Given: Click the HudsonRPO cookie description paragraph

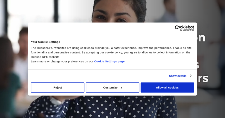Looking at the screenshot, I should 111,52.
